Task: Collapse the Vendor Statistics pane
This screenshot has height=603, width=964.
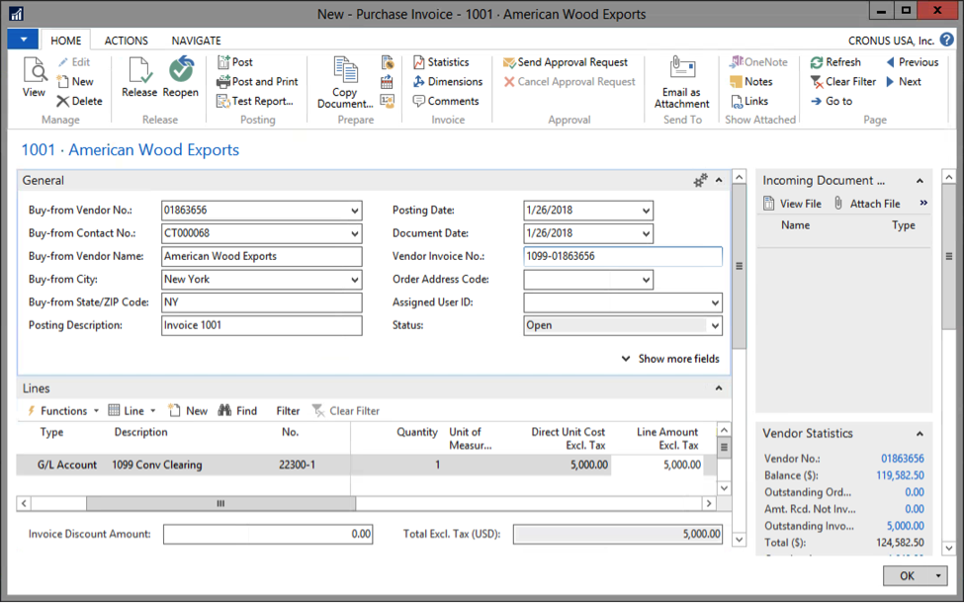Action: (x=920, y=434)
